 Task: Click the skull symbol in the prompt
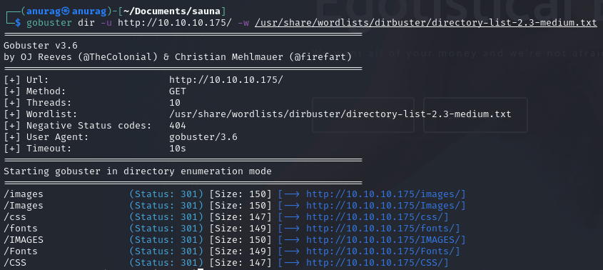(x=66, y=11)
